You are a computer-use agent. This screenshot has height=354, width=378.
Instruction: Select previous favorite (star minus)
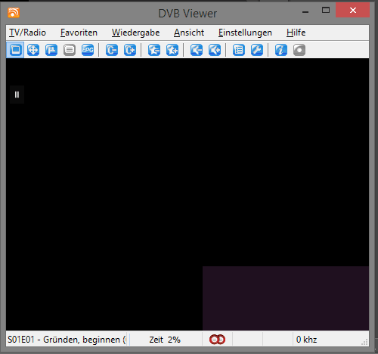click(x=154, y=50)
